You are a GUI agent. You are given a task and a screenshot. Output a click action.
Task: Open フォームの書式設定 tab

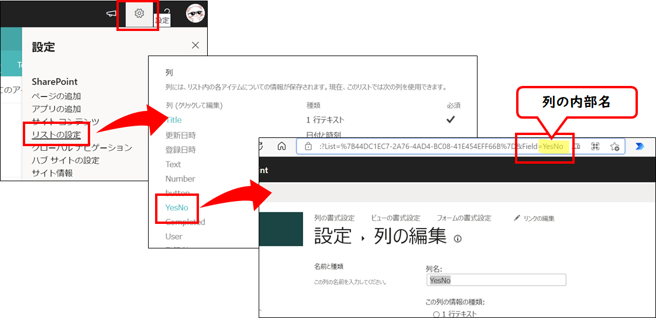pos(464,218)
